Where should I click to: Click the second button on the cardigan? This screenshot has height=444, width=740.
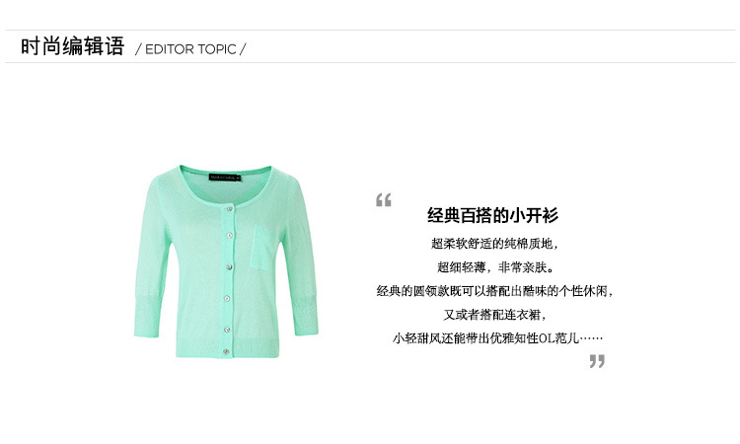click(229, 236)
